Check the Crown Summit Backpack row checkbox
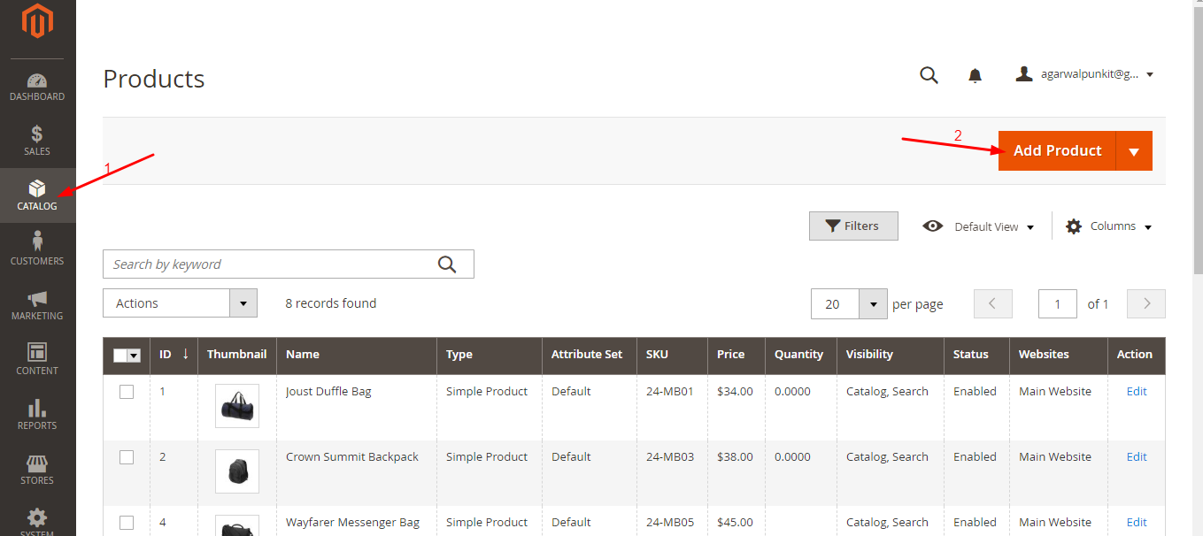The image size is (1203, 536). (127, 457)
